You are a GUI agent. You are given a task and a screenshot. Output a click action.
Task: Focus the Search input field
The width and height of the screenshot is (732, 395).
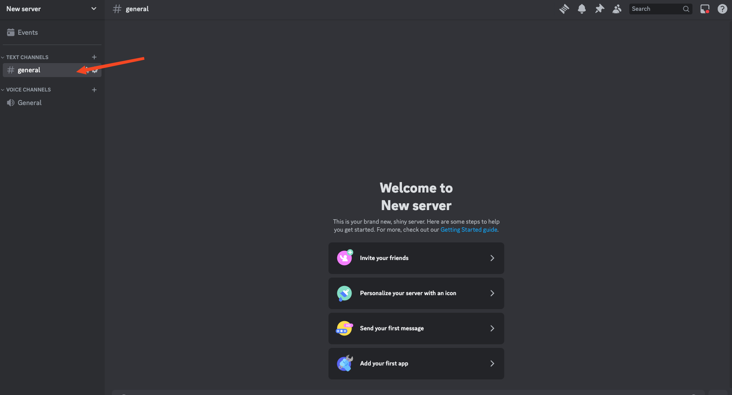pyautogui.click(x=655, y=9)
